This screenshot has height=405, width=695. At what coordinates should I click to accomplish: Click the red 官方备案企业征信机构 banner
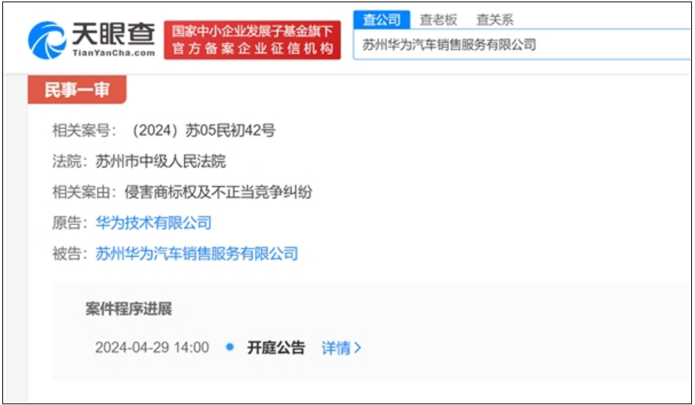click(x=252, y=40)
